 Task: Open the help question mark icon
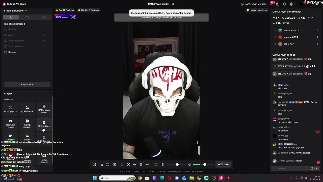point(278,4)
